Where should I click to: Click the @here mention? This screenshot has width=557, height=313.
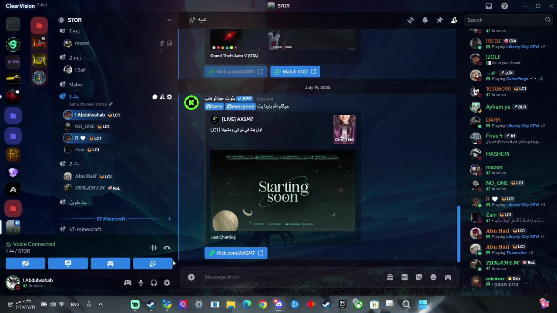[x=214, y=107]
